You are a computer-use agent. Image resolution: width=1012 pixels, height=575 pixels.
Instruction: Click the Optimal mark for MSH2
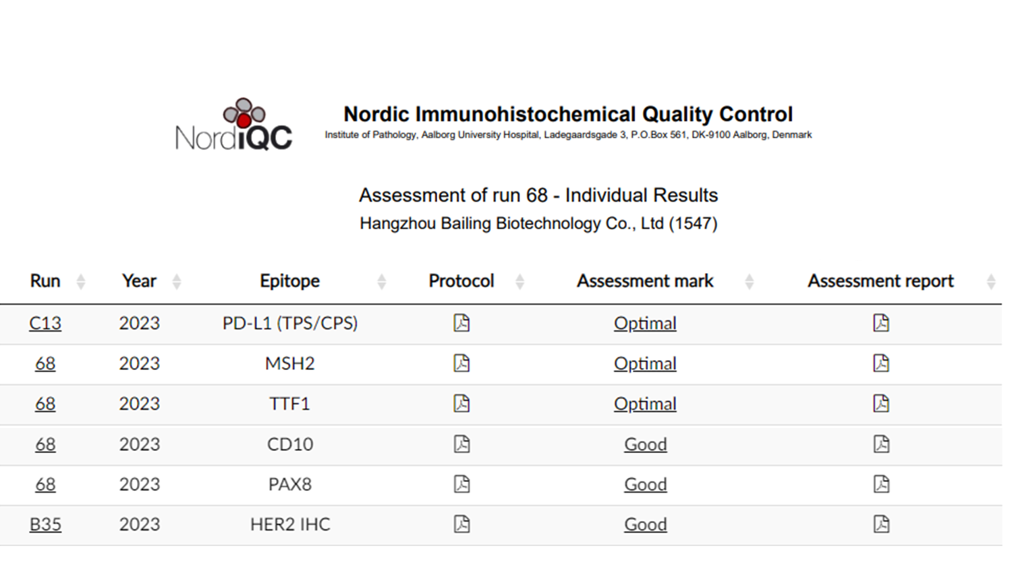(x=645, y=364)
